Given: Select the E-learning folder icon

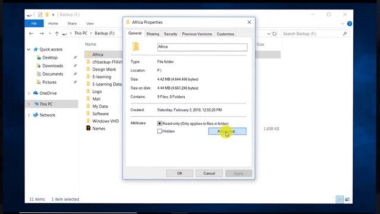Looking at the screenshot, I should pos(88,77).
